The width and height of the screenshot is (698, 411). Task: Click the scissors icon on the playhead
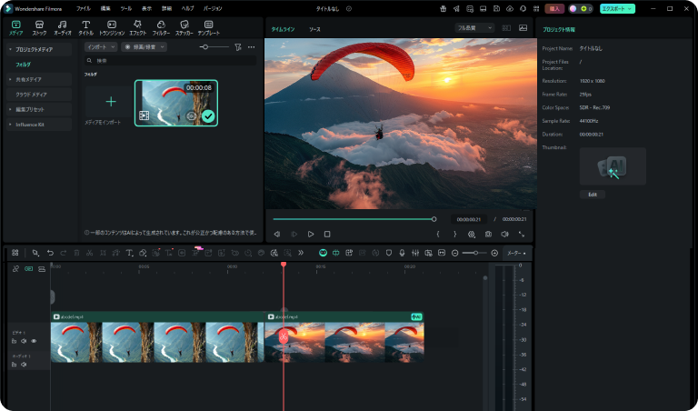[x=284, y=336]
